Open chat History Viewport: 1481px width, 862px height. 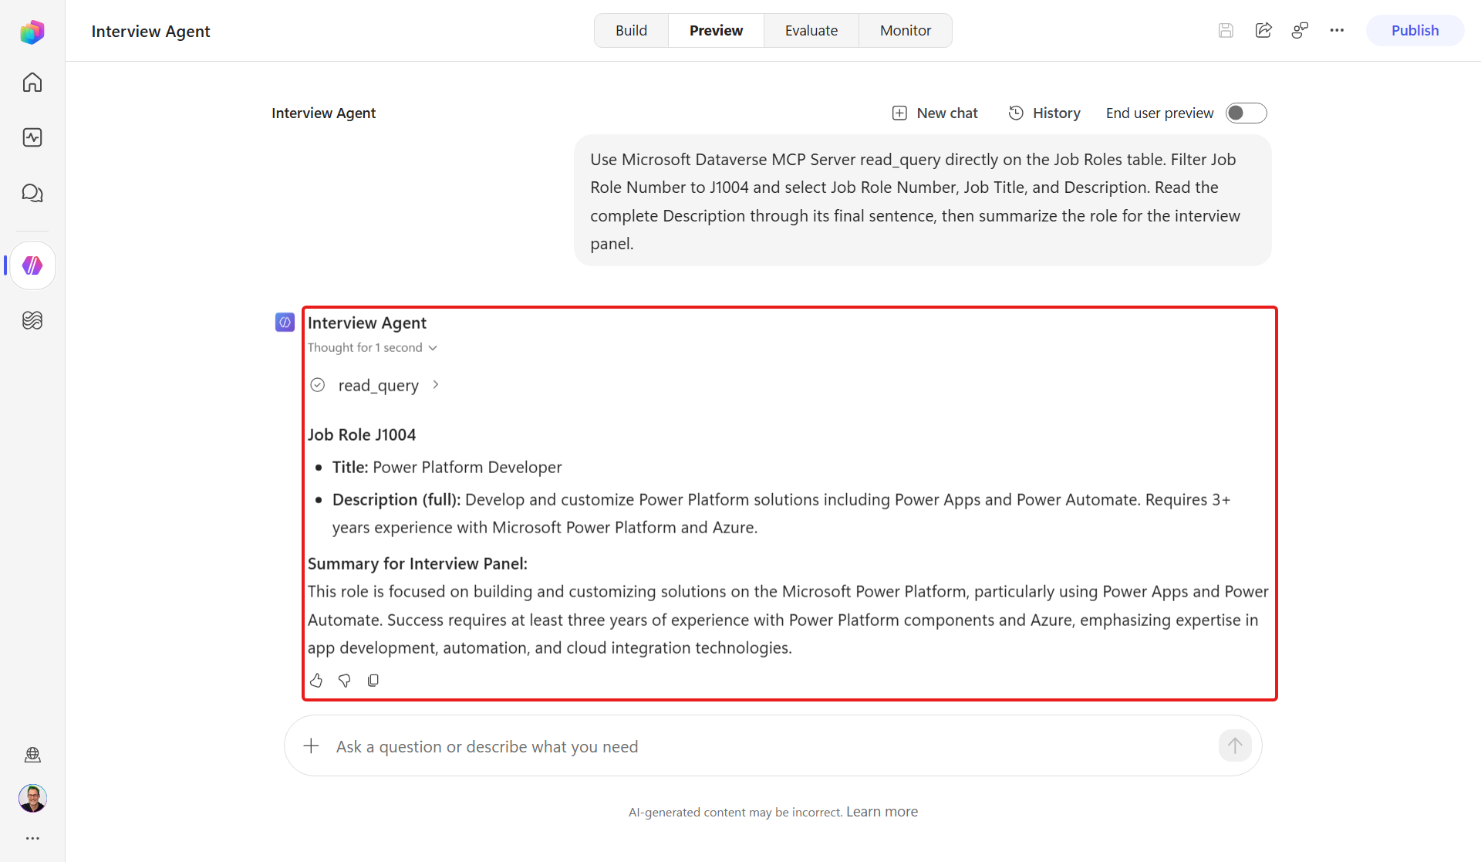coord(1044,113)
